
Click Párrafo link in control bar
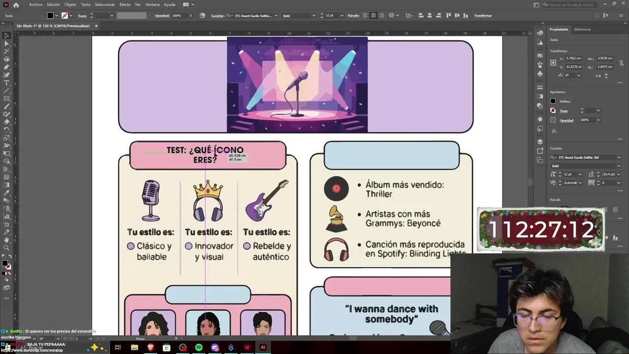click(x=353, y=16)
